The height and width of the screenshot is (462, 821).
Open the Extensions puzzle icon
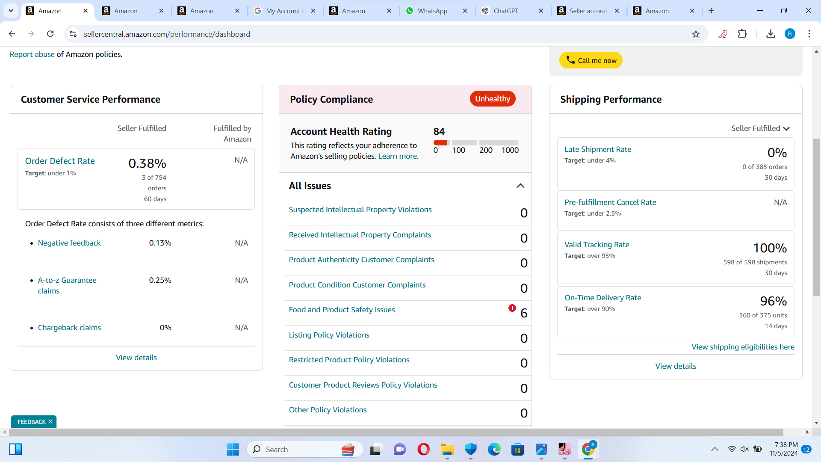[x=742, y=34]
